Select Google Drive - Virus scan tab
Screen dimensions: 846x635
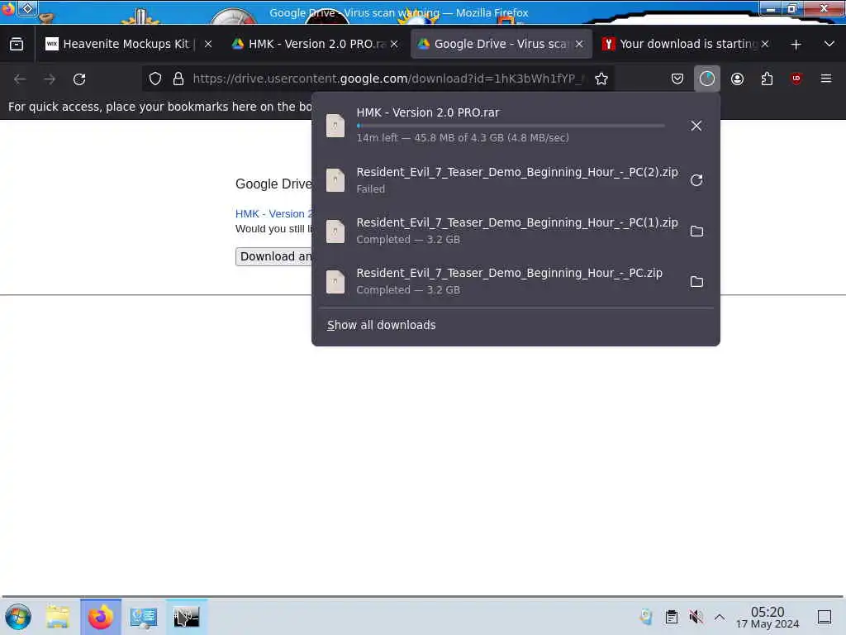point(501,45)
